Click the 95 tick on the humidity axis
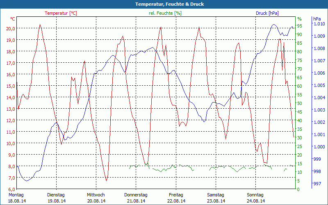Screen dimensions: 328x205 point(299,26)
